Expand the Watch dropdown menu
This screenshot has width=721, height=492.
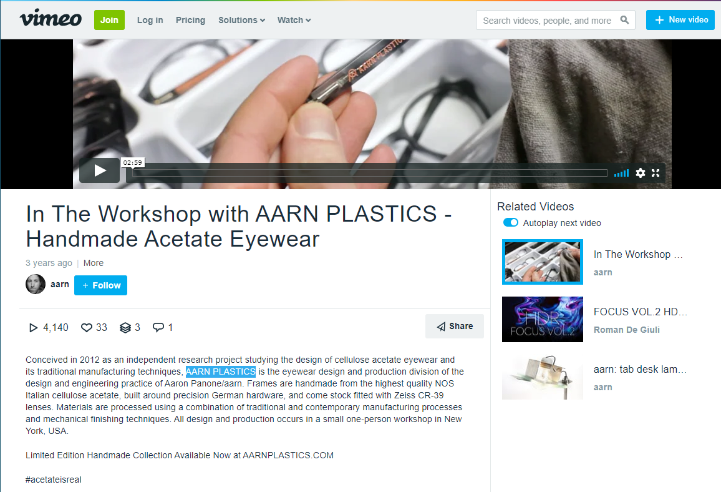tap(294, 20)
